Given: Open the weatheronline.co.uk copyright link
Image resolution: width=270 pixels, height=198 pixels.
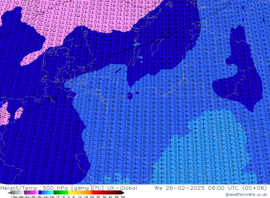Looking at the screenshot, I should [x=246, y=194].
